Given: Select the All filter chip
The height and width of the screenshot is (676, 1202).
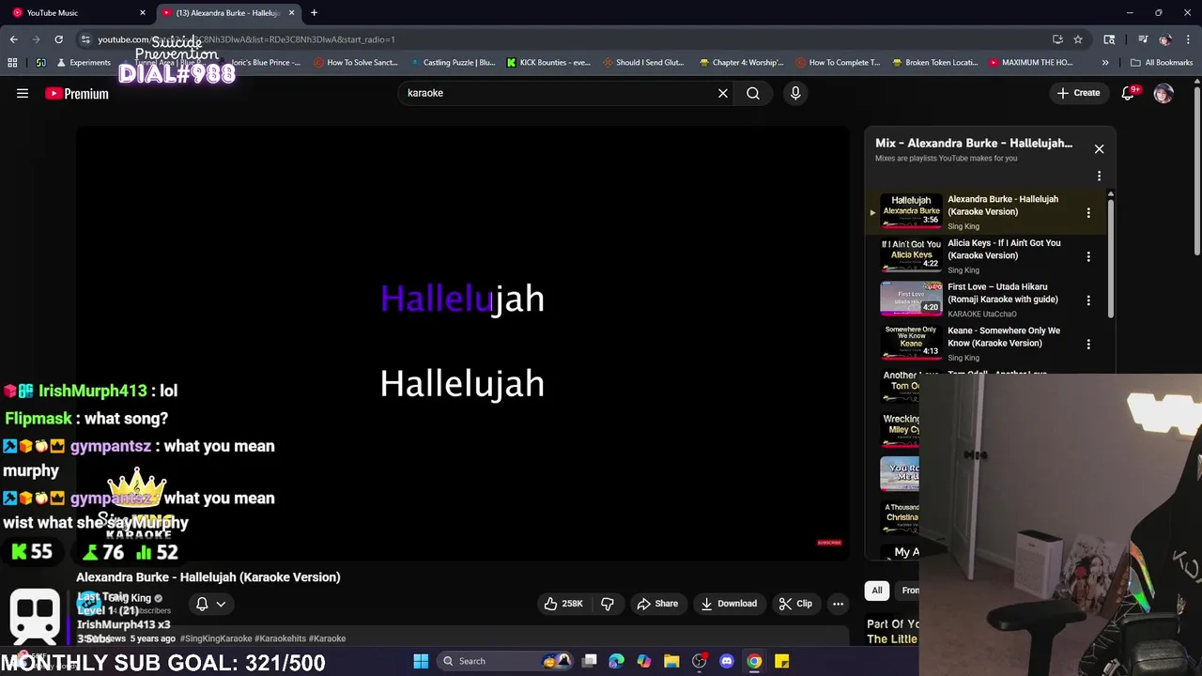Looking at the screenshot, I should click(x=876, y=591).
